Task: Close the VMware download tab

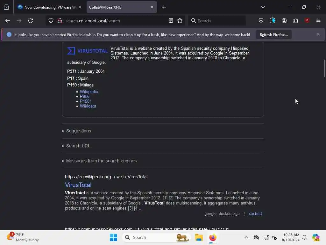Action: [80, 7]
